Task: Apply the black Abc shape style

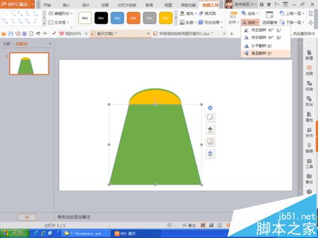Action: (101, 18)
